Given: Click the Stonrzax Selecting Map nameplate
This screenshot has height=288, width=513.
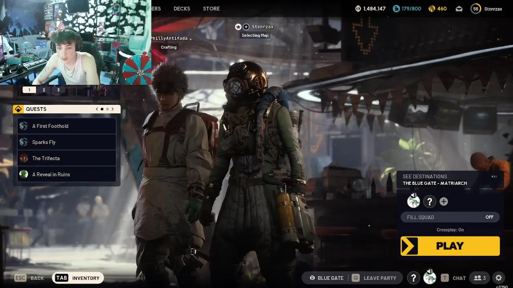Looking at the screenshot, I should [x=255, y=31].
